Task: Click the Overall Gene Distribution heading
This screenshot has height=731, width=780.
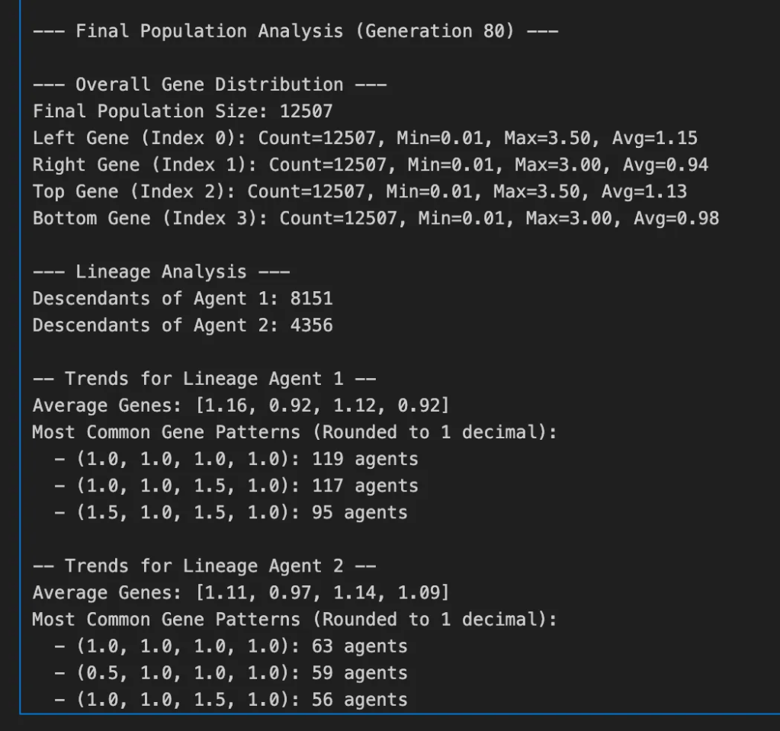Action: pyautogui.click(x=209, y=85)
